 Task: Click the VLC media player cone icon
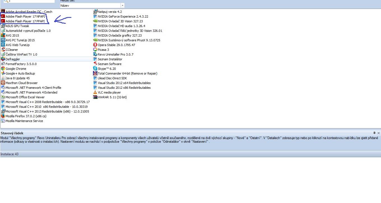coord(95,92)
